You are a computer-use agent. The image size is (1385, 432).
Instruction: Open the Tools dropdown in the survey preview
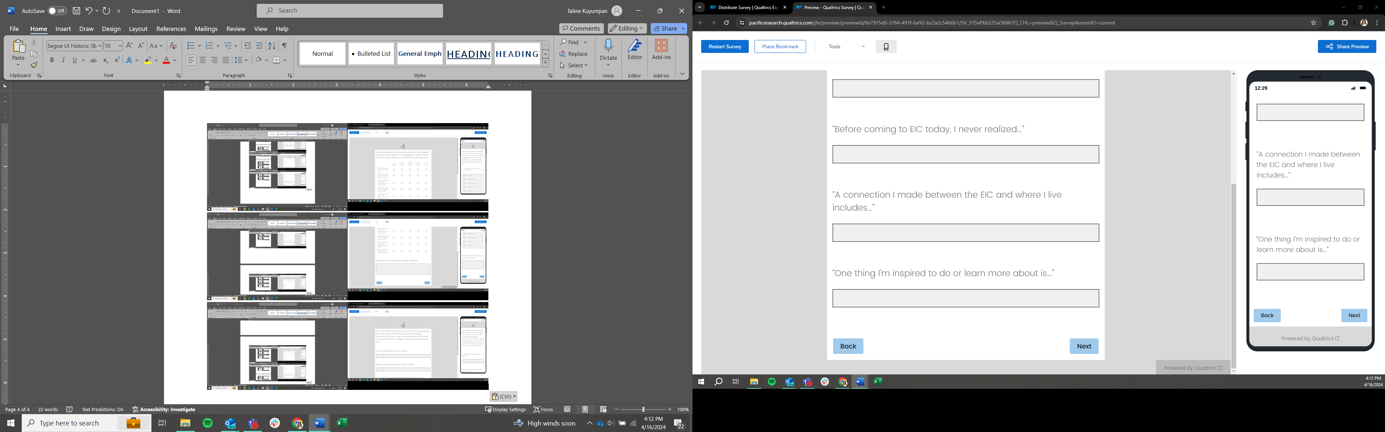pyautogui.click(x=846, y=47)
